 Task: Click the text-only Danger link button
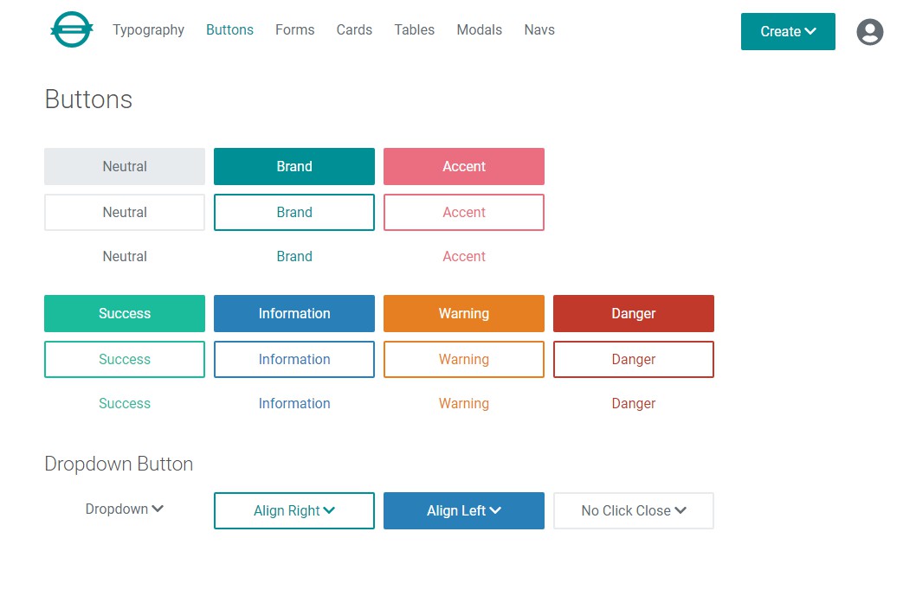tap(634, 404)
